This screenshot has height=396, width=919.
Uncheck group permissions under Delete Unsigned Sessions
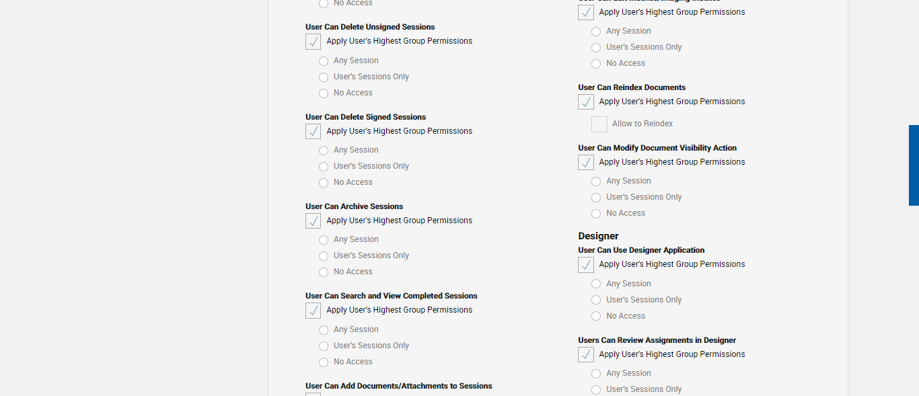coord(313,42)
